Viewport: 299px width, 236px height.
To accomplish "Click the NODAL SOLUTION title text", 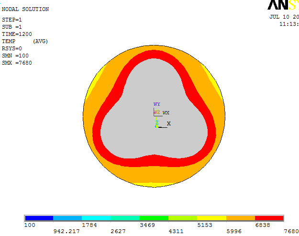I will coord(25,9).
